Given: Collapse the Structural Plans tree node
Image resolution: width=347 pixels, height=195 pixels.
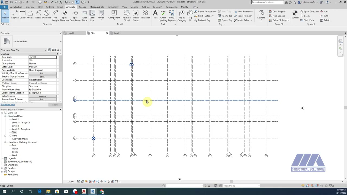Looking at the screenshot, I should coord(5,116).
